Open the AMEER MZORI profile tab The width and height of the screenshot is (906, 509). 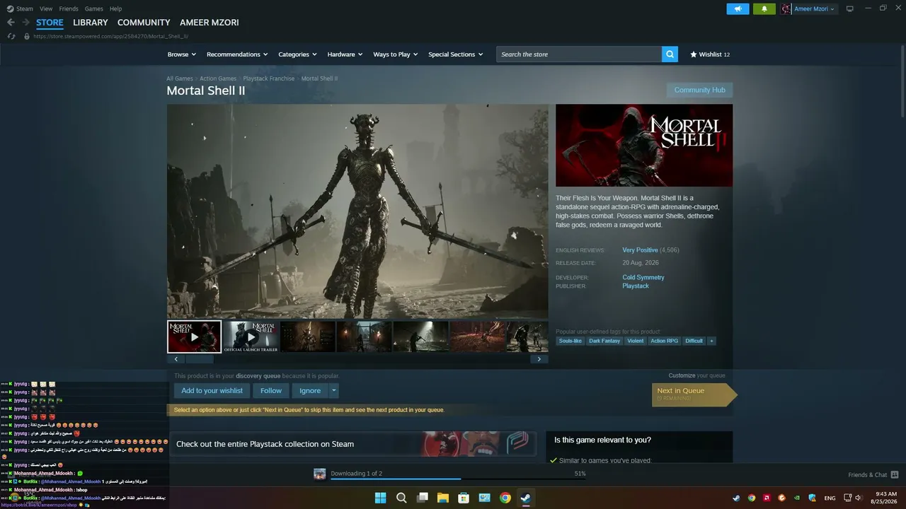pos(210,23)
